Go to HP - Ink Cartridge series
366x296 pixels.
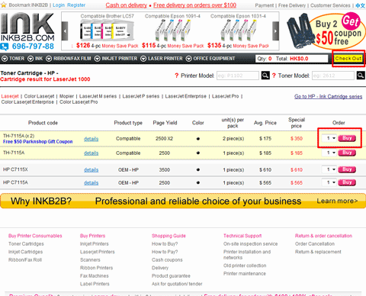(328, 97)
